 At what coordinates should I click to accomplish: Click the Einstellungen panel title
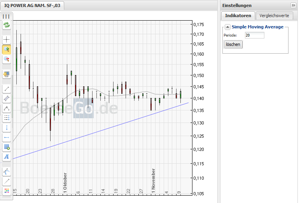click(x=237, y=5)
